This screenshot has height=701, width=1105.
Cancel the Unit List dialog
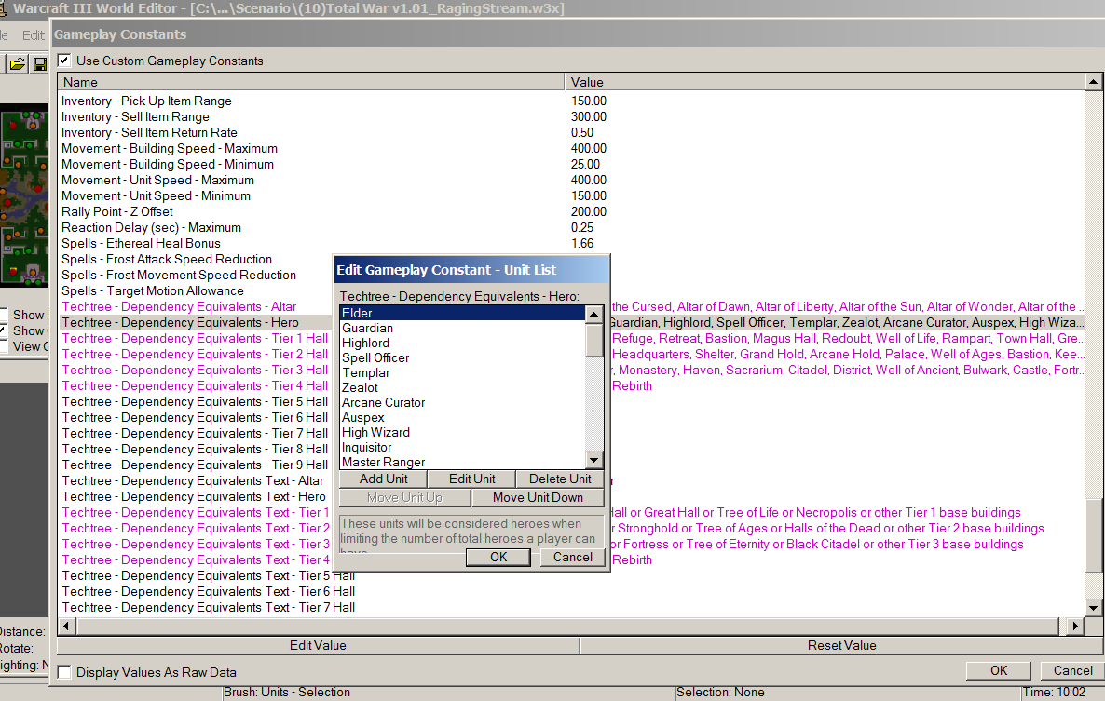click(572, 557)
